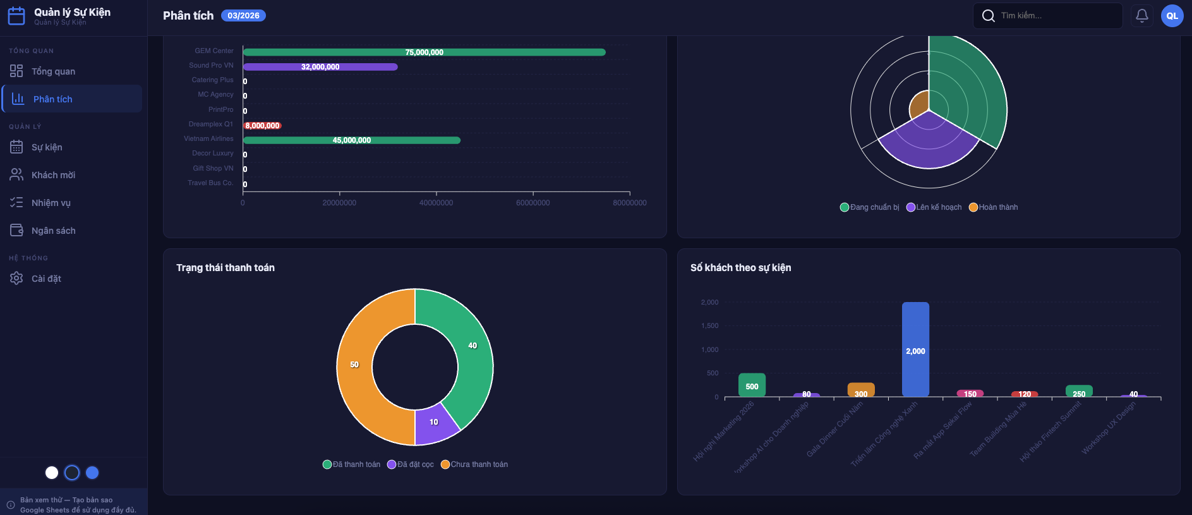Open the QL user avatar menu
The width and height of the screenshot is (1192, 515).
click(1172, 16)
